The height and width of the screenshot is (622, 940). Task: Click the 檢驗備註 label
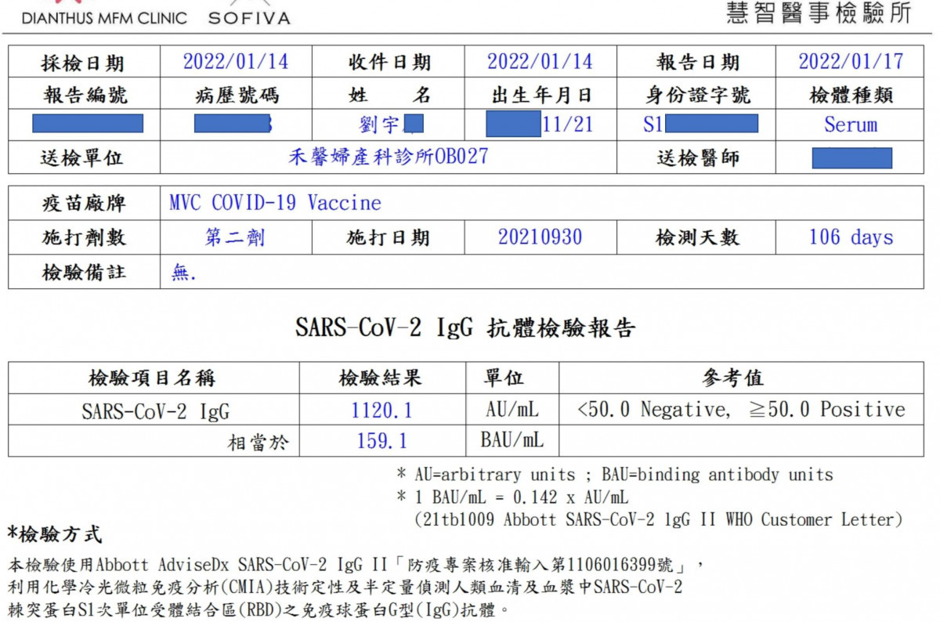tap(83, 273)
